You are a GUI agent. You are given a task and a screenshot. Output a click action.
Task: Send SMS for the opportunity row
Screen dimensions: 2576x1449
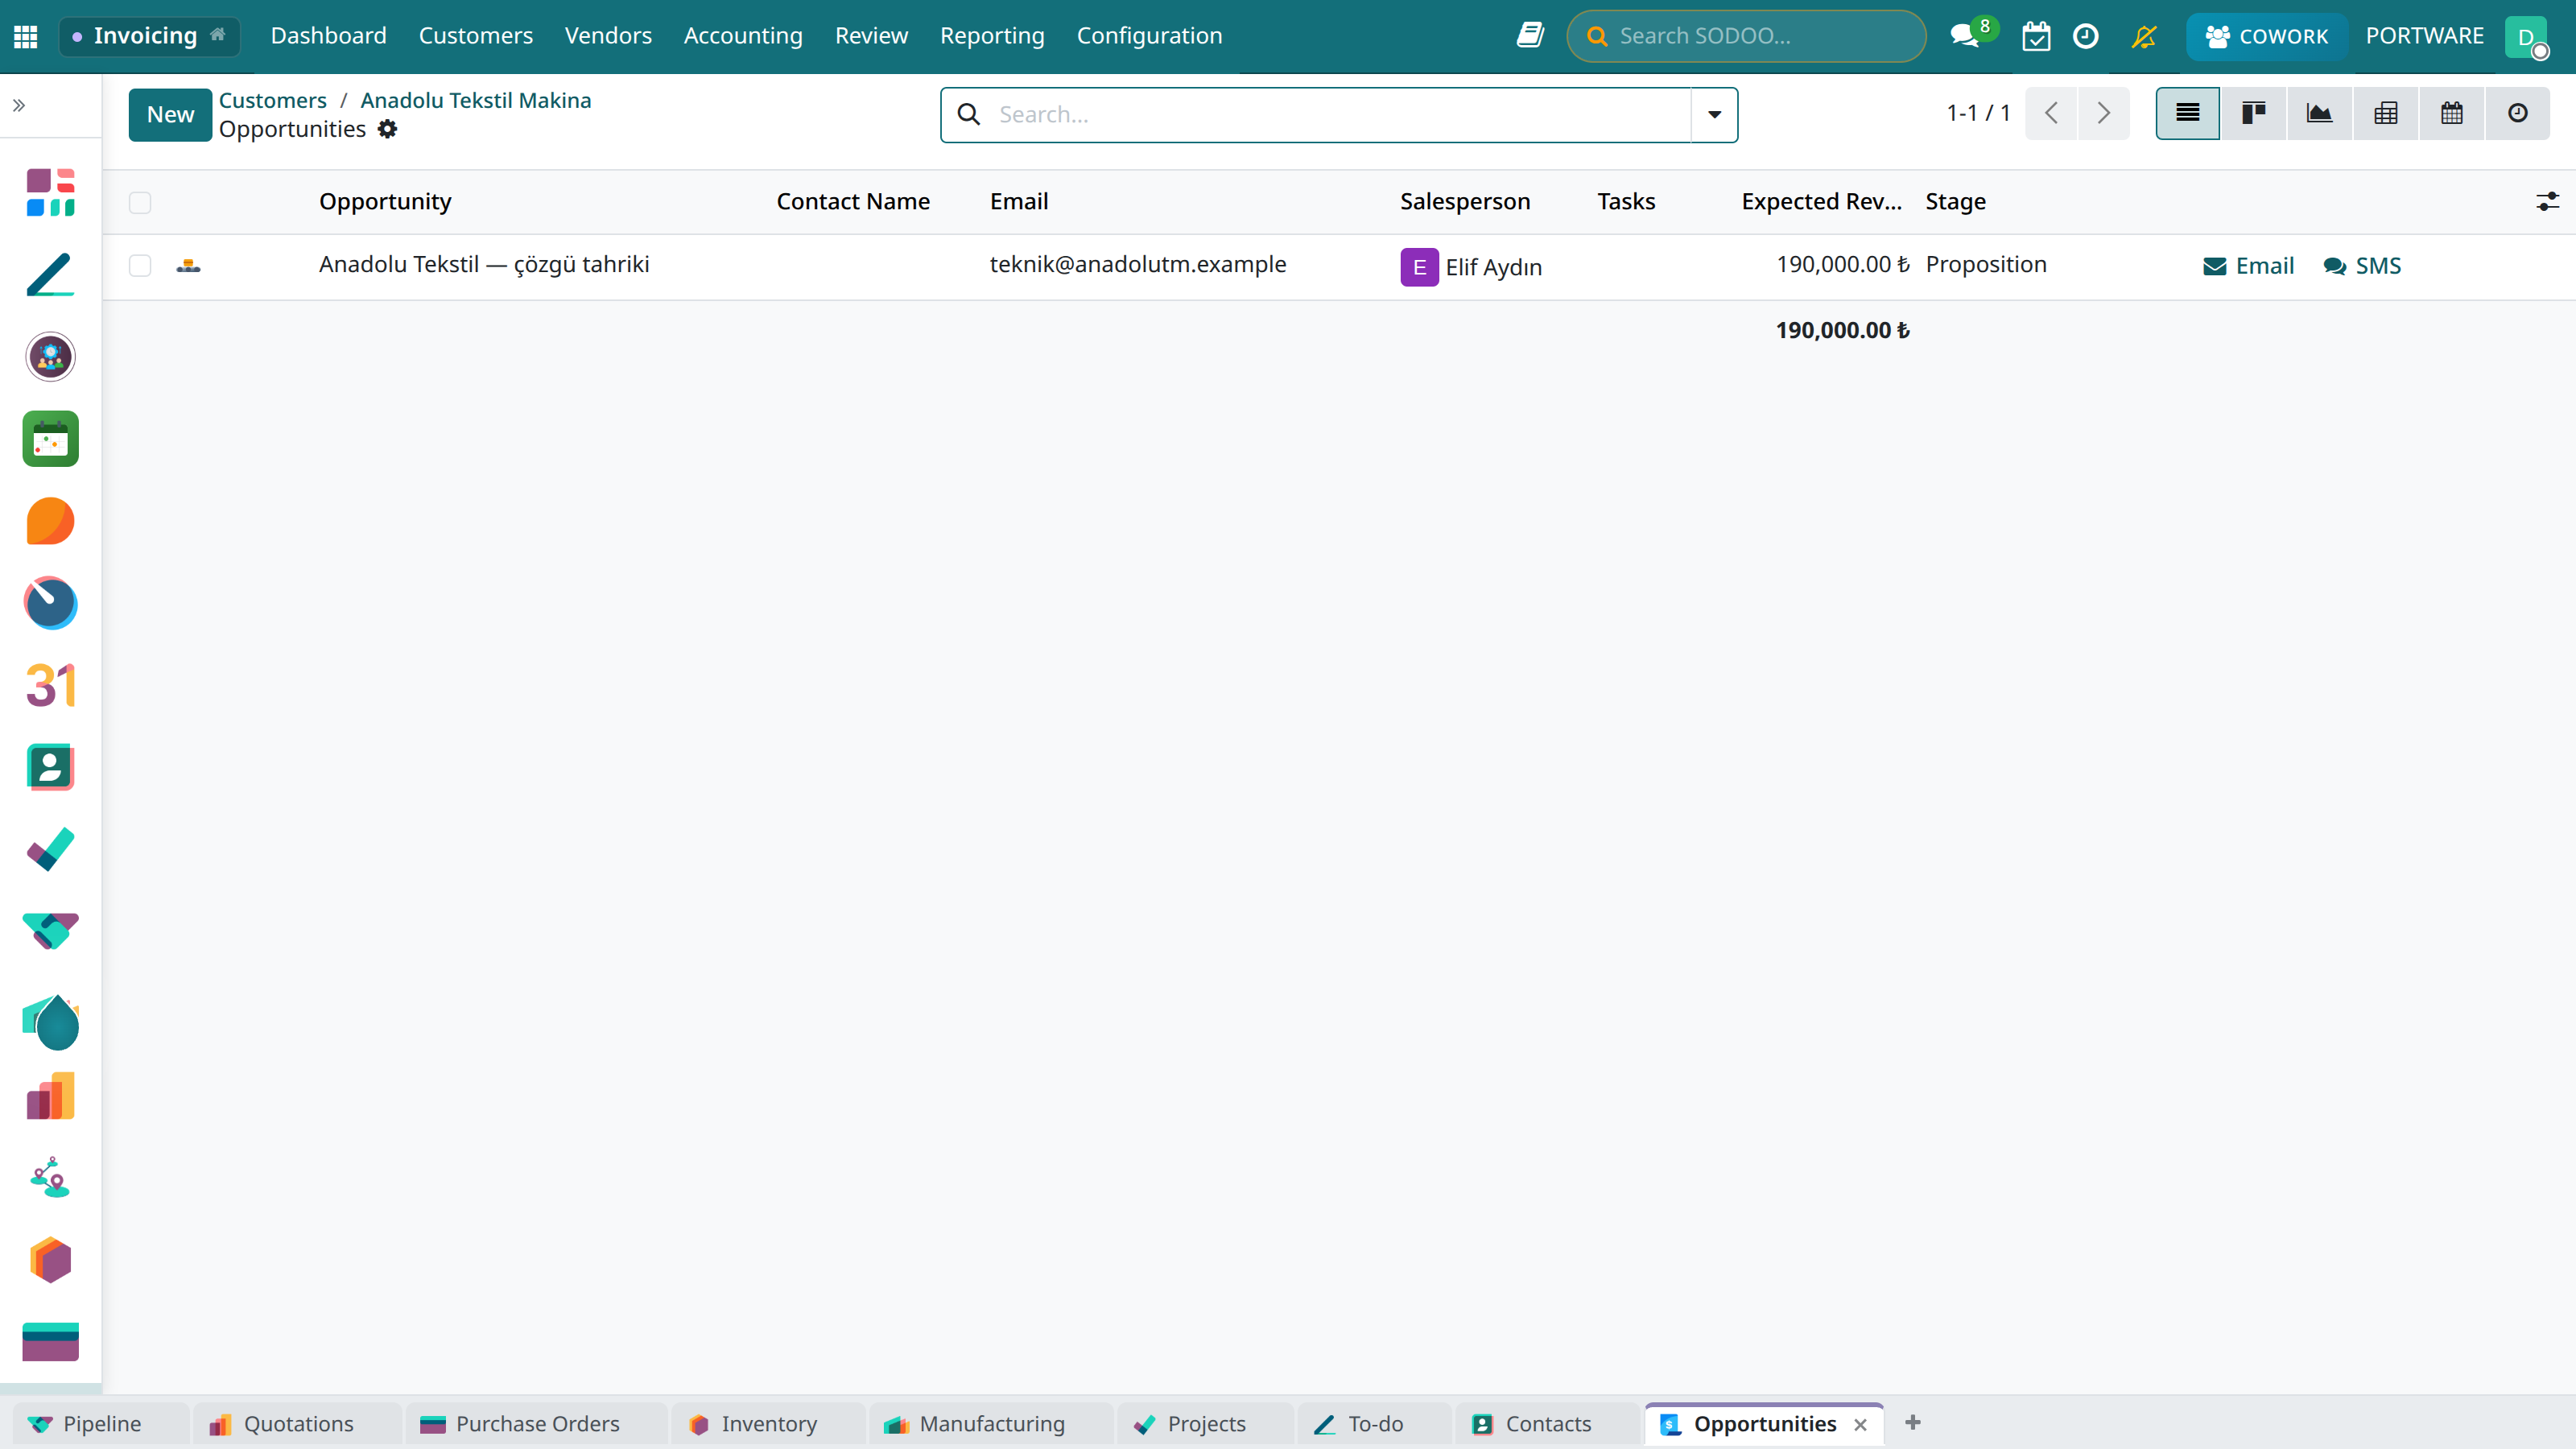[x=2362, y=266]
